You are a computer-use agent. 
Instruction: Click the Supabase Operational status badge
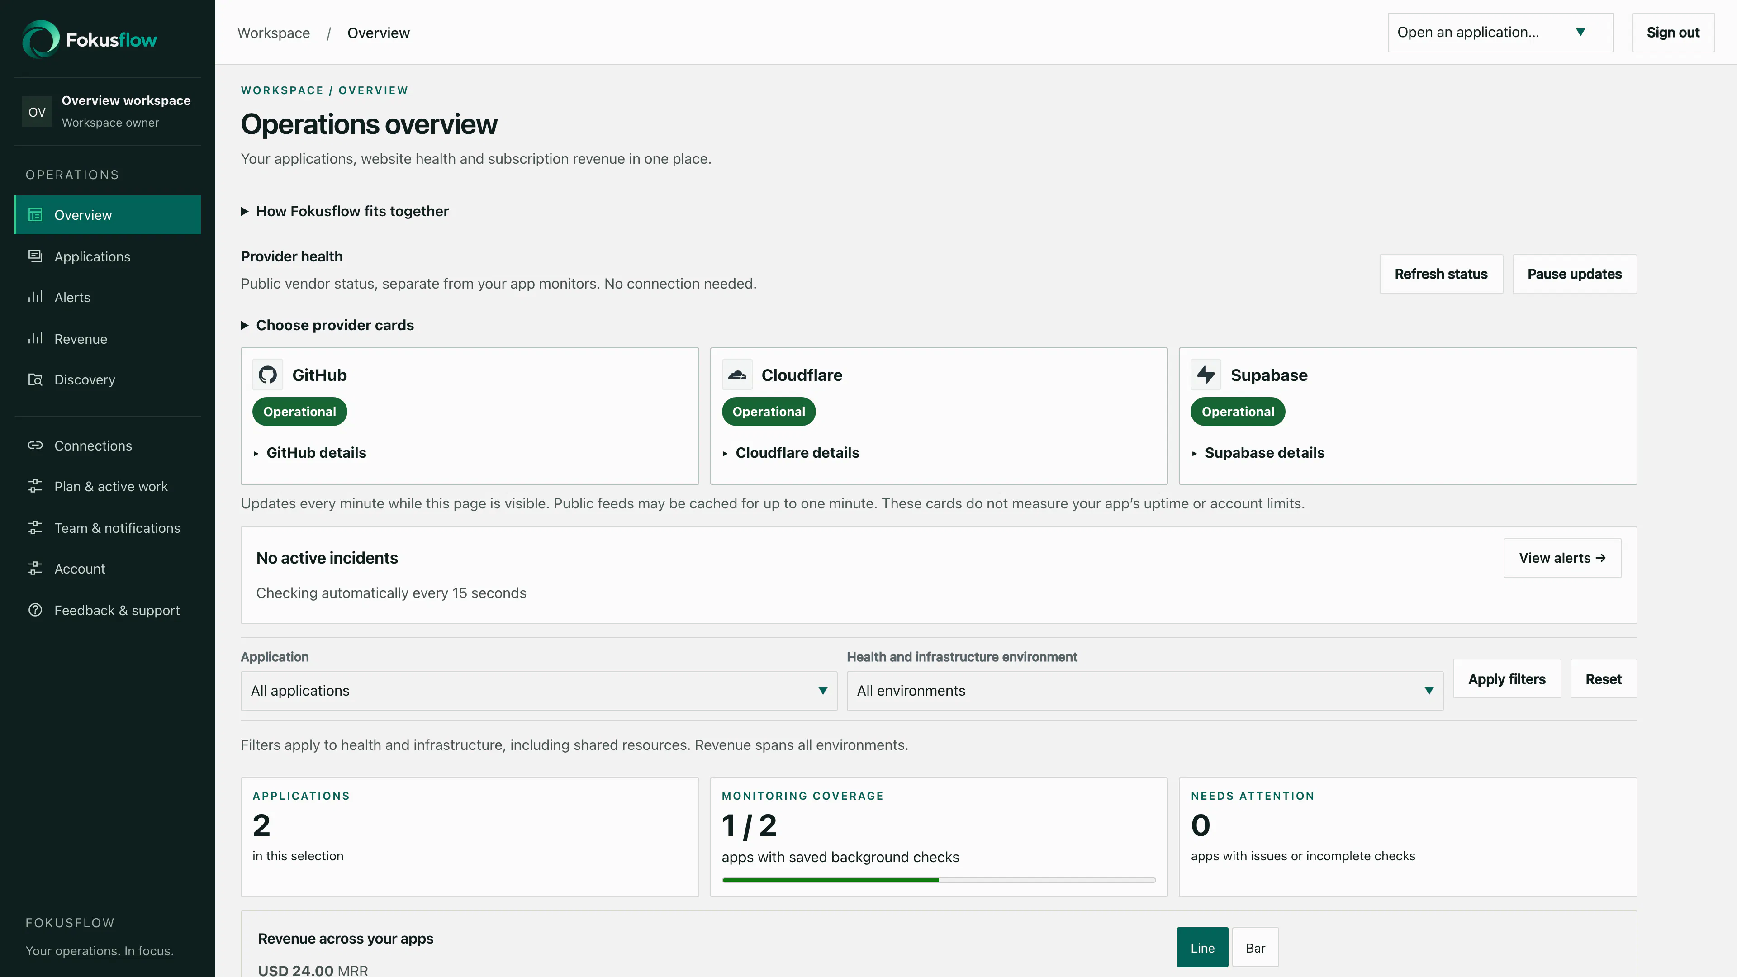coord(1237,411)
